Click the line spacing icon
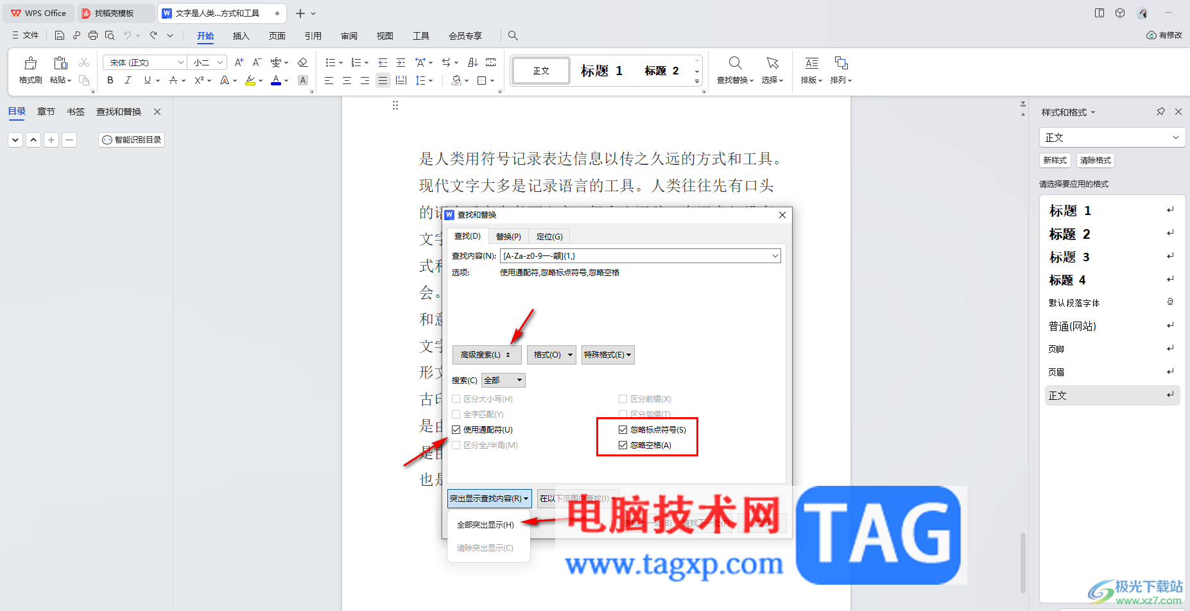This screenshot has width=1190, height=611. click(420, 80)
